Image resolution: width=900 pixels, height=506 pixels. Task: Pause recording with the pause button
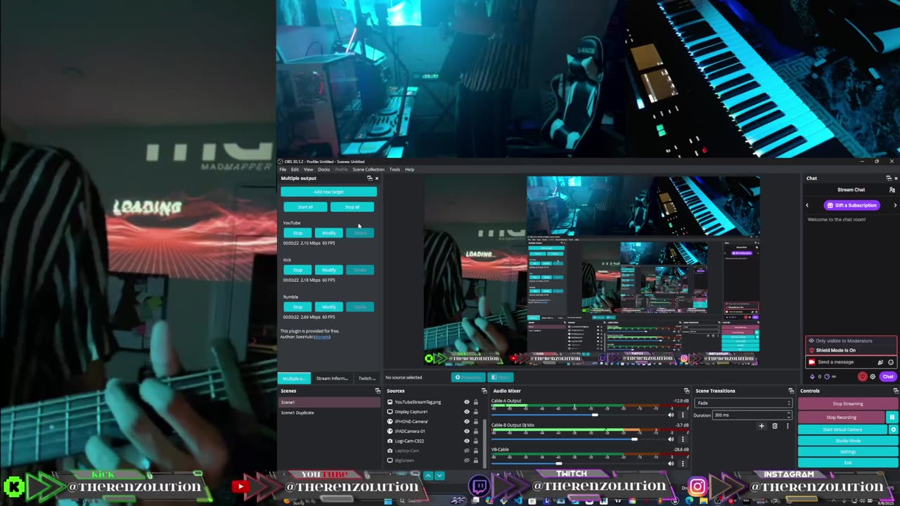tap(892, 417)
